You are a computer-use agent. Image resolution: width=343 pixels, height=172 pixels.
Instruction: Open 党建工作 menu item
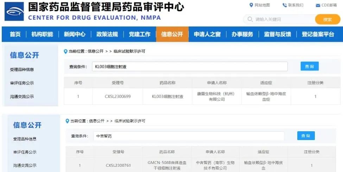(140, 34)
